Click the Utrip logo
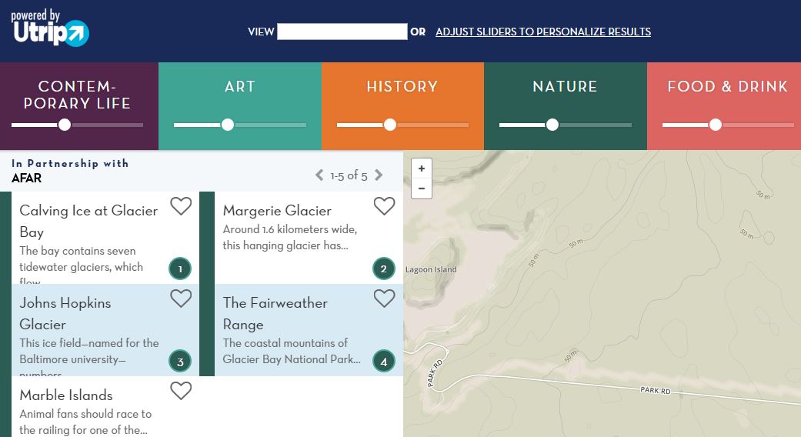 coord(50,29)
